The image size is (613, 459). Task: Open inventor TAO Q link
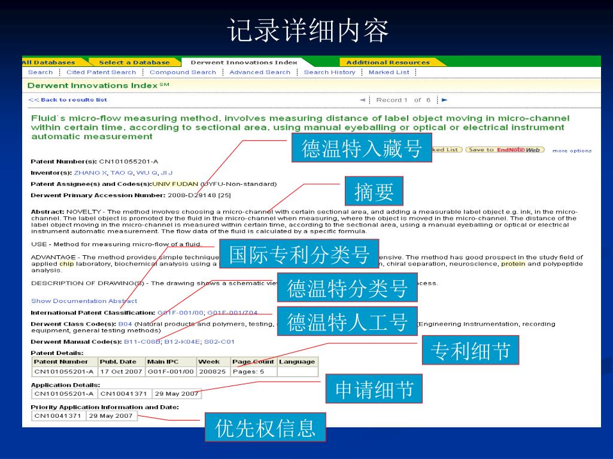click(x=122, y=173)
